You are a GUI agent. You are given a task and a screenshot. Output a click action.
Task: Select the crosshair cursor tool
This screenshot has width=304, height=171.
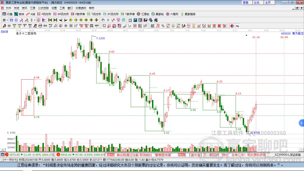pyautogui.click(x=108, y=20)
